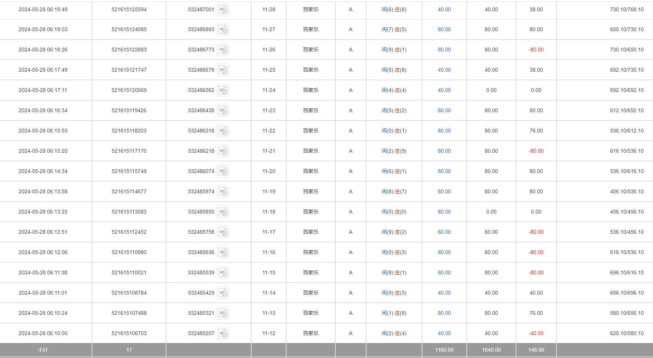Open the replay icon for round 532486678

[x=223, y=70]
